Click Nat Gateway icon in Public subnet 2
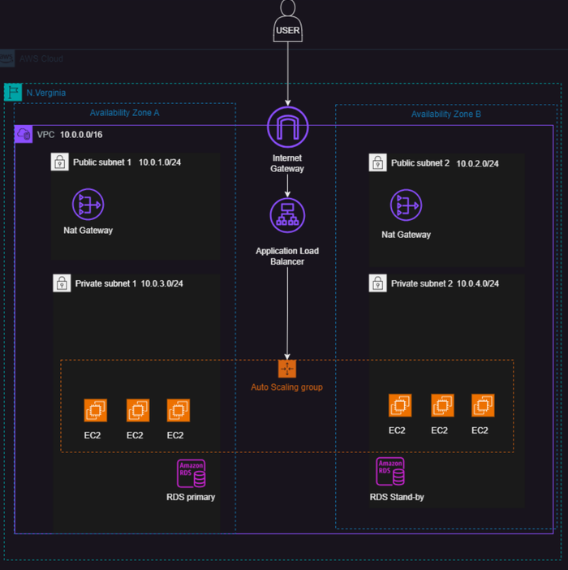This screenshot has width=568, height=570. pyautogui.click(x=406, y=205)
